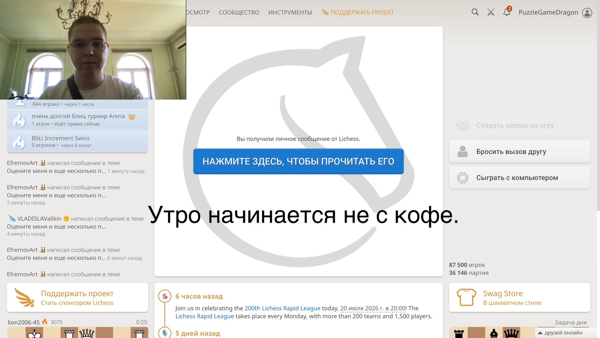Open the Задача дня puzzle board
Image resolution: width=600 pixels, height=338 pixels.
pos(519,333)
